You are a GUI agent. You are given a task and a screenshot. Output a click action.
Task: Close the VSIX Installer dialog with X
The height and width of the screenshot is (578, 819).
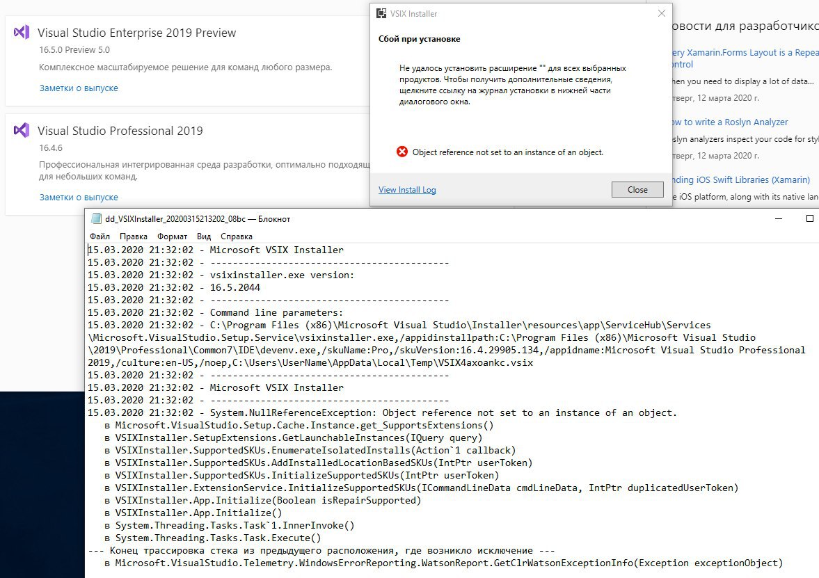[x=661, y=13]
